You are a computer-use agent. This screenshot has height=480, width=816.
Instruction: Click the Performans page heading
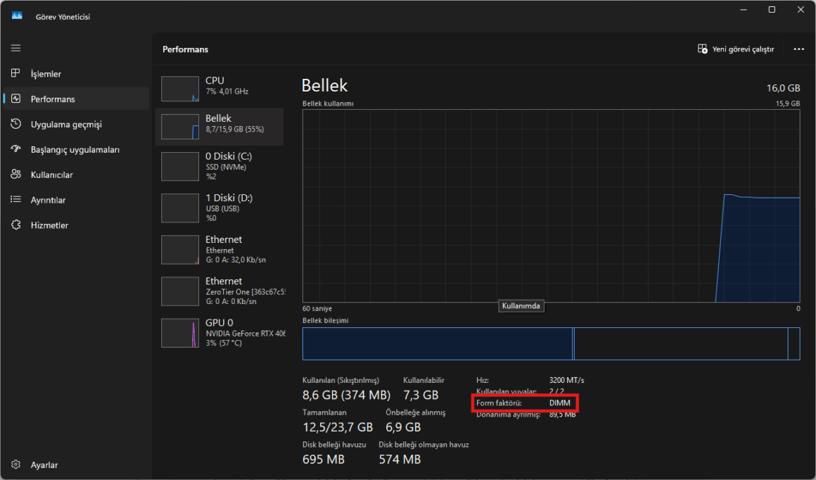click(x=185, y=49)
